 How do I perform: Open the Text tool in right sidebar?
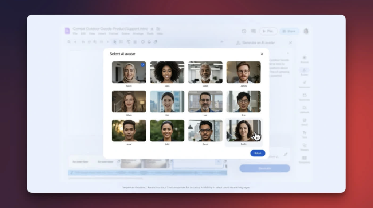coord(304,134)
